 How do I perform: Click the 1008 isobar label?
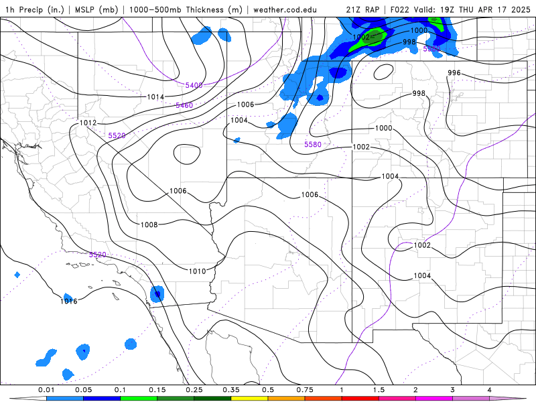(149, 224)
